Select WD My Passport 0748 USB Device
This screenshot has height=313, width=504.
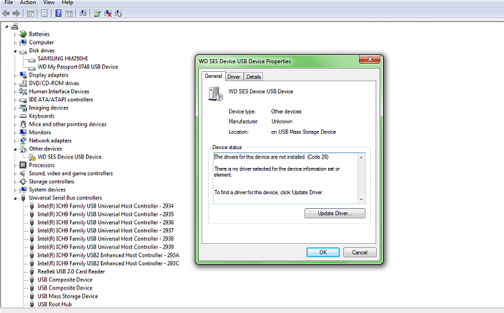click(78, 67)
